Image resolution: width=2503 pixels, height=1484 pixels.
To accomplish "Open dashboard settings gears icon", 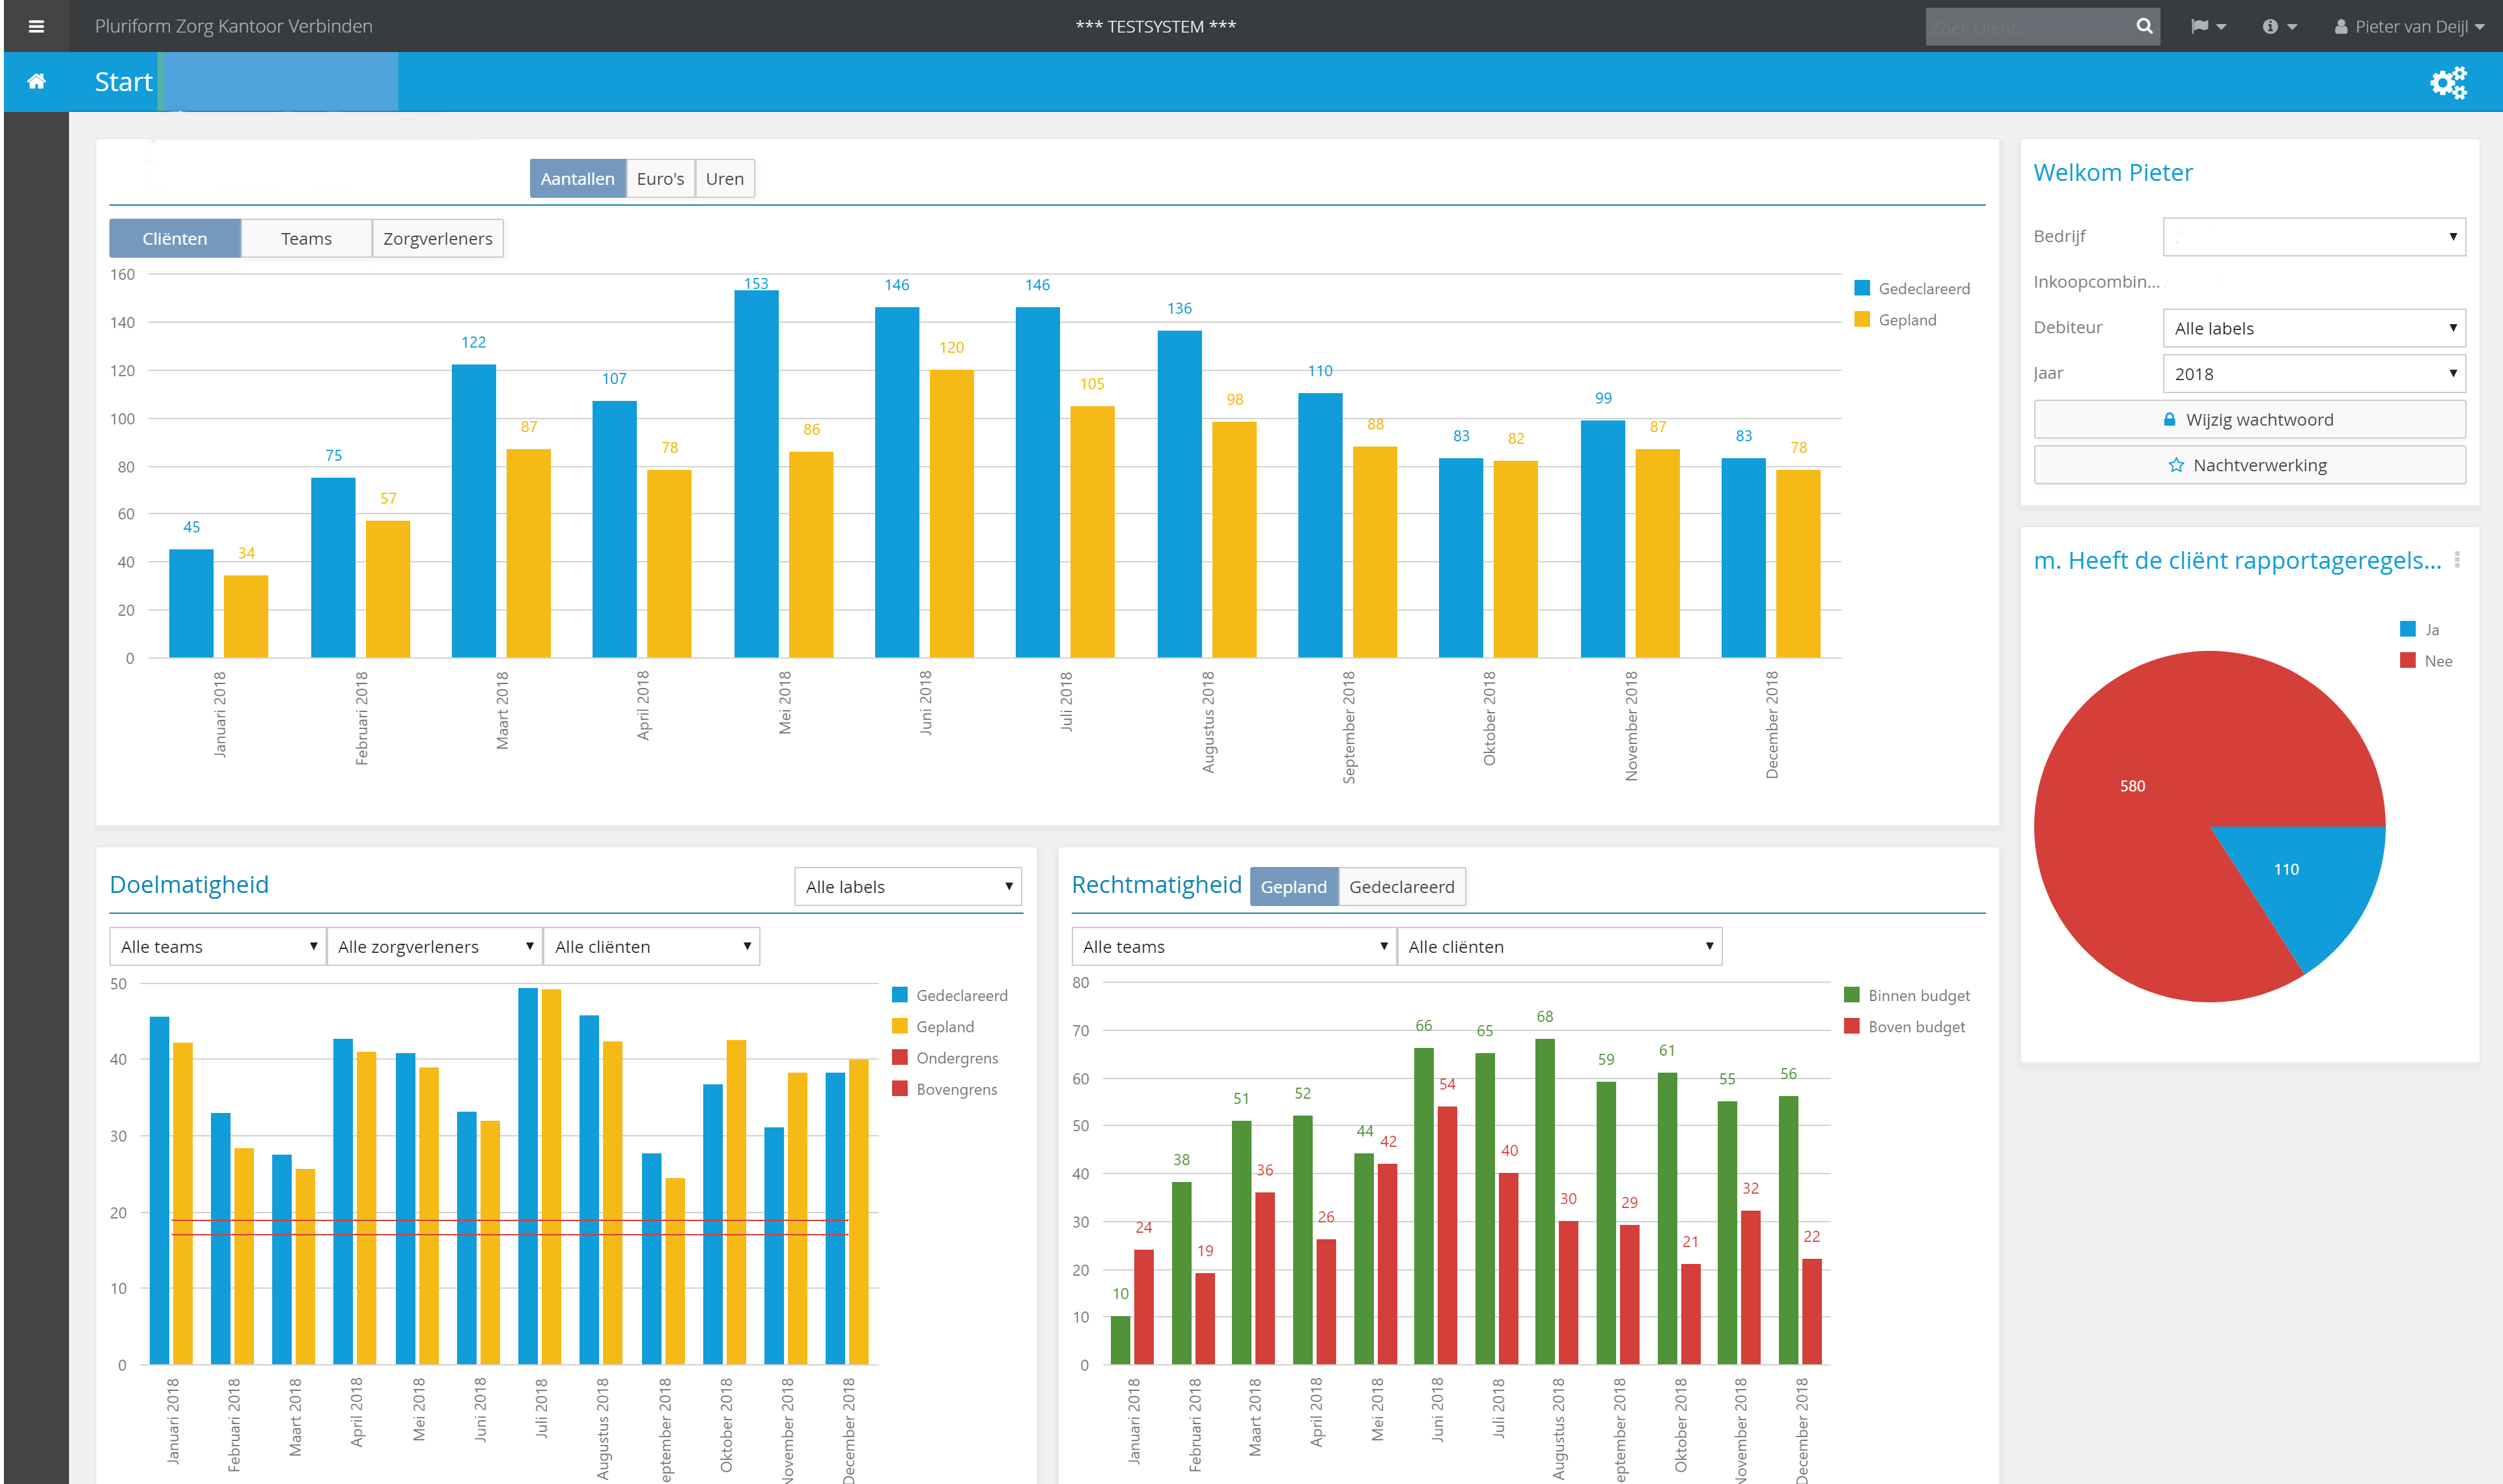I will click(x=2448, y=82).
